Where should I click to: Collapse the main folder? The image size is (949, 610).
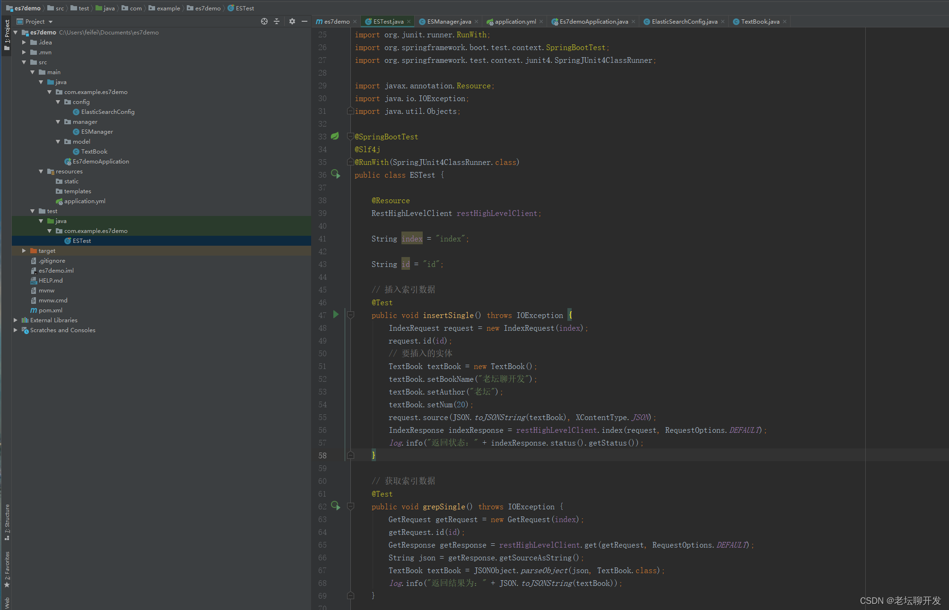[x=33, y=72]
